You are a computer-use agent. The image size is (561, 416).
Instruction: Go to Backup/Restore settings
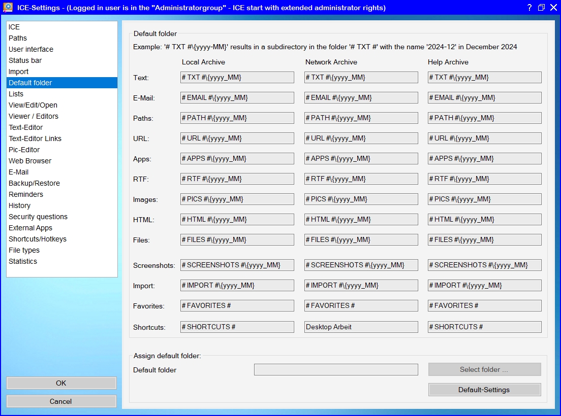click(x=34, y=183)
